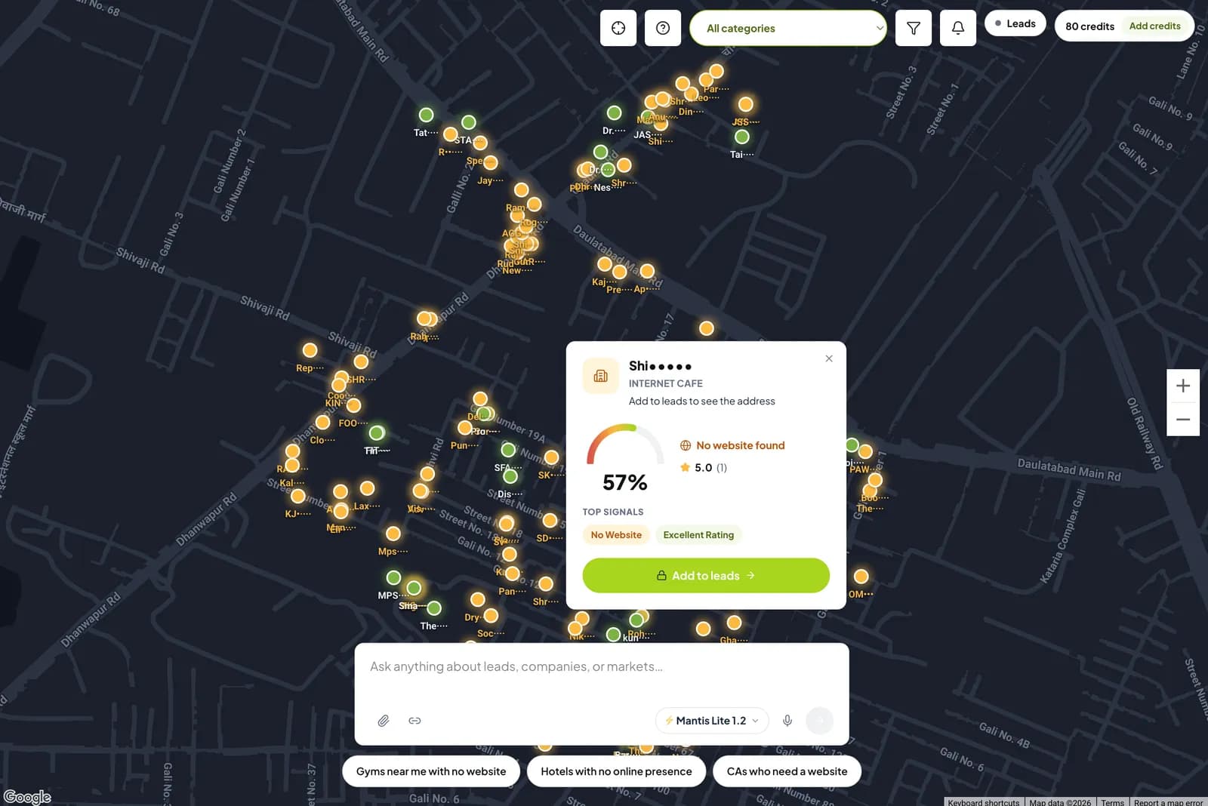Click the No website found globe icon

pyautogui.click(x=686, y=445)
